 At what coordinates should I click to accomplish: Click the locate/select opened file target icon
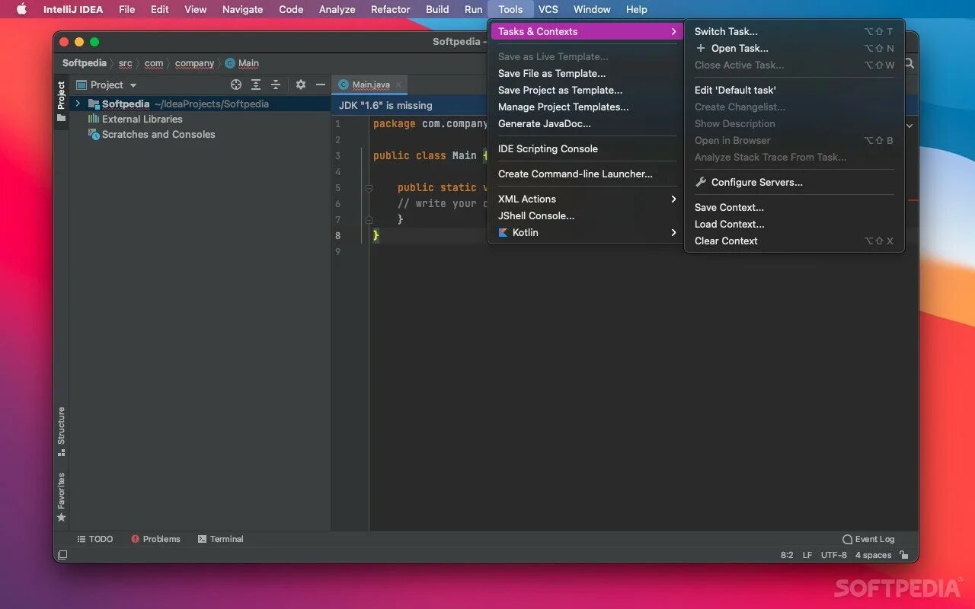[236, 84]
